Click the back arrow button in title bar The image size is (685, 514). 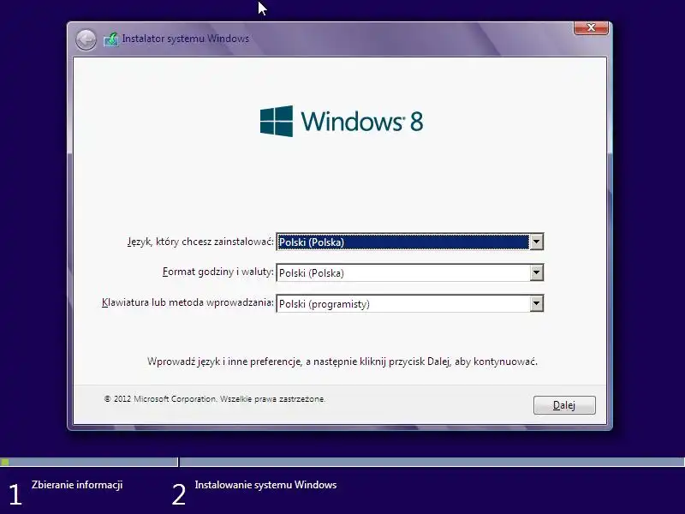pos(86,39)
